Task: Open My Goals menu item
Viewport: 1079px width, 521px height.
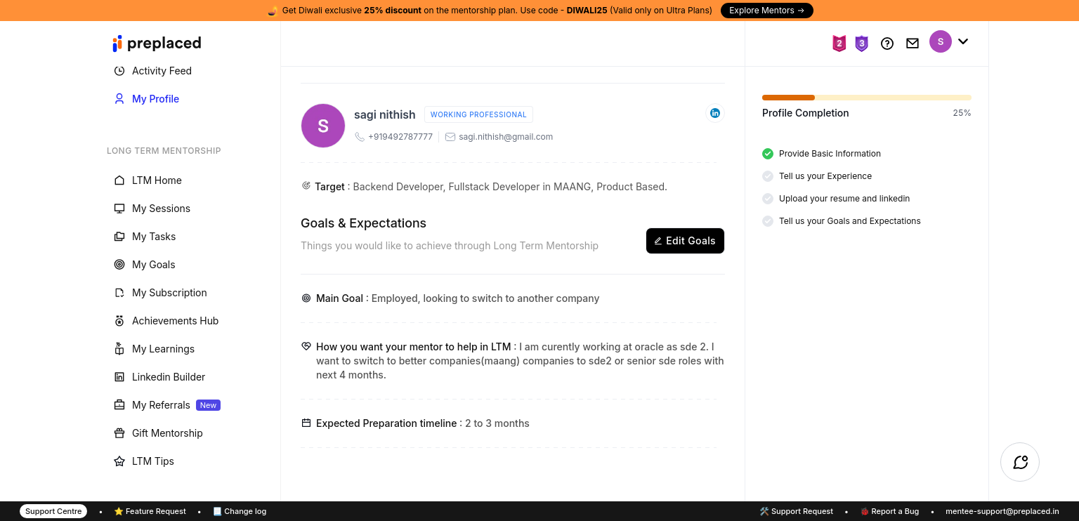Action: tap(154, 265)
